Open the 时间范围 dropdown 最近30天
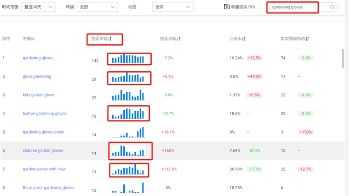This screenshot has width=349, height=196. [38, 7]
